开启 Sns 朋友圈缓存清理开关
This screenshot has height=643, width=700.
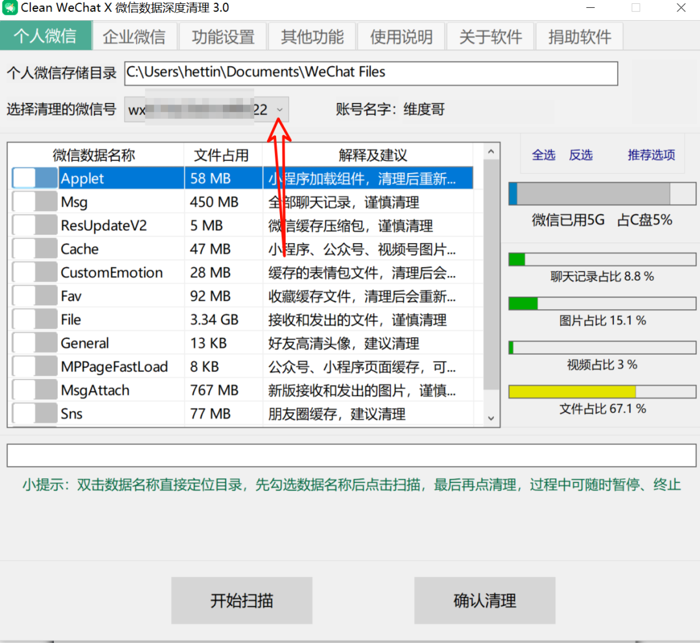34,414
